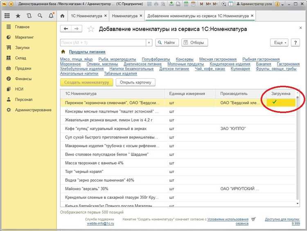Close the Номенклатура tab

coord(141,16)
